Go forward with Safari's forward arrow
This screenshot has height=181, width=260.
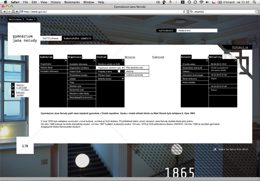pyautogui.click(x=9, y=11)
